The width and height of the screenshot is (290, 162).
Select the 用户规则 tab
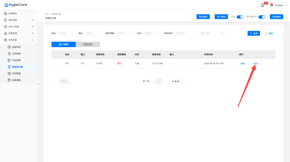(x=63, y=44)
